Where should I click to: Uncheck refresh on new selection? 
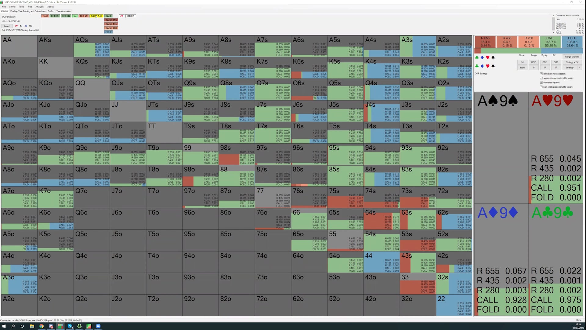(541, 74)
